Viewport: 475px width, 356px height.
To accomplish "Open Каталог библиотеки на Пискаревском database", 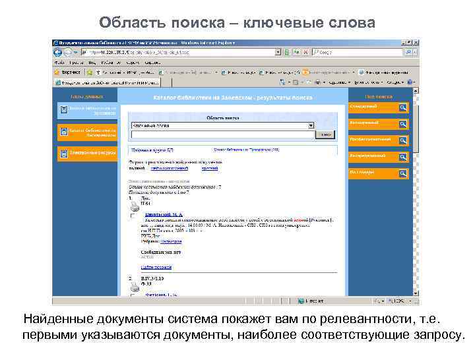I will coord(87,133).
